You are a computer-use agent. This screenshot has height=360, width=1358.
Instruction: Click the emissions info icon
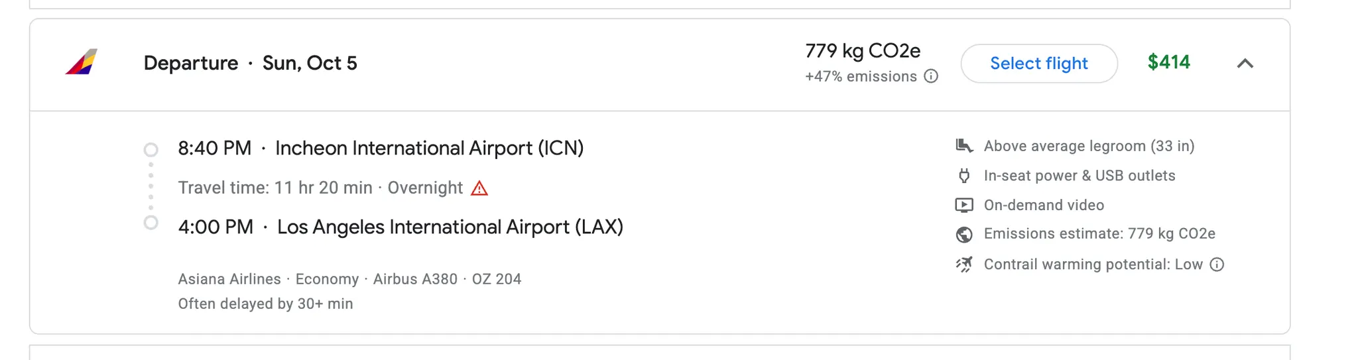click(x=931, y=76)
